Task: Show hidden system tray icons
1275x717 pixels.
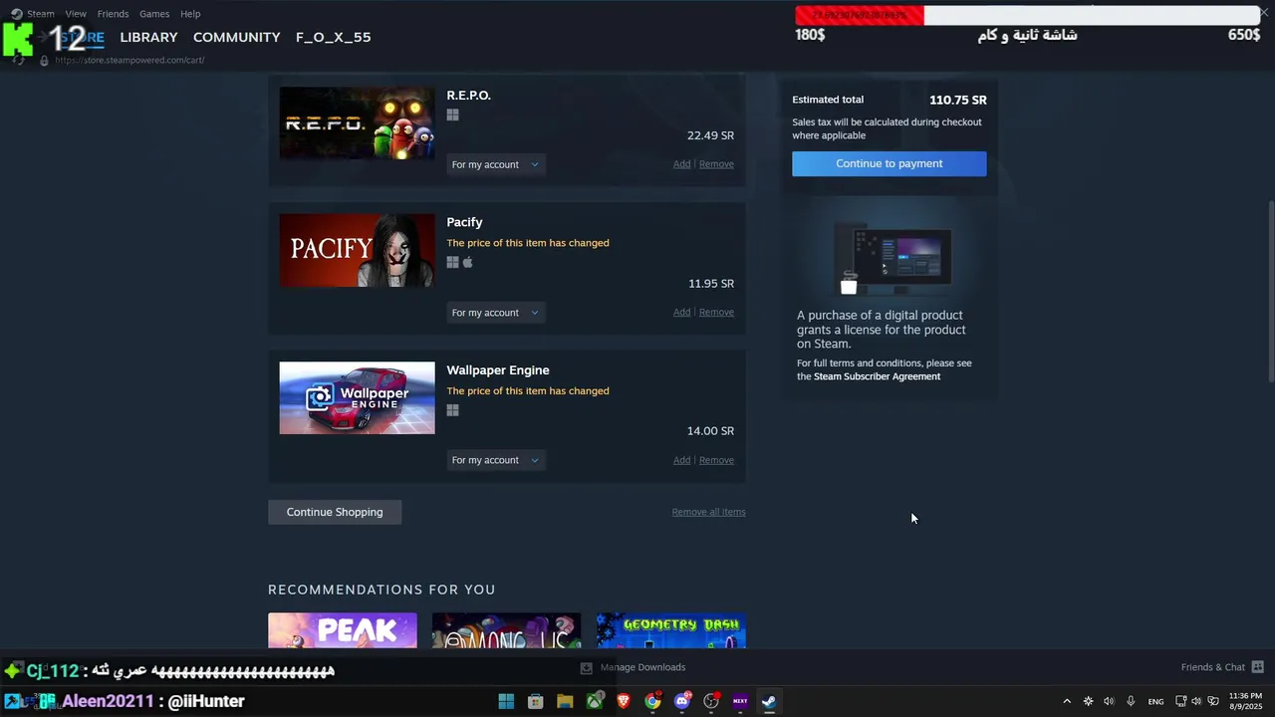Action: [x=1067, y=701]
